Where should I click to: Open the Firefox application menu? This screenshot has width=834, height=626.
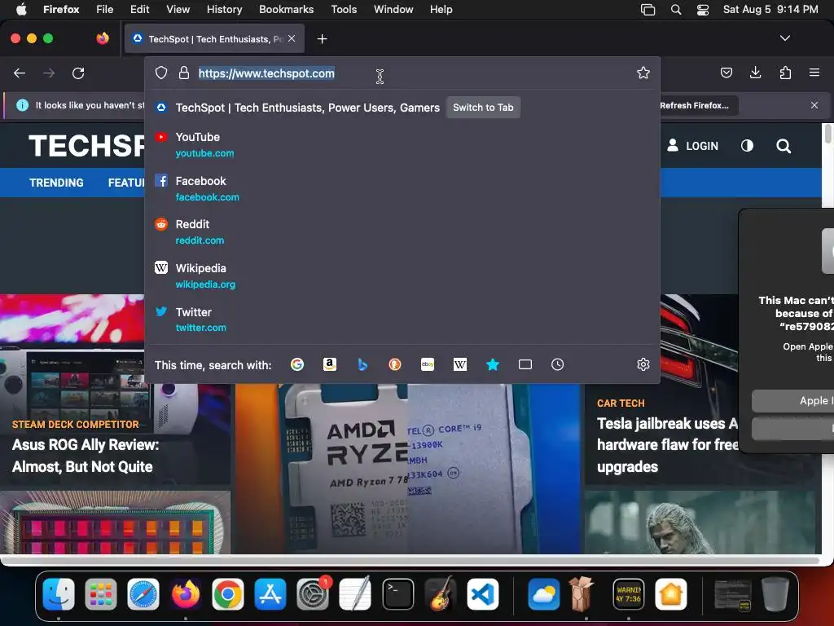(814, 73)
